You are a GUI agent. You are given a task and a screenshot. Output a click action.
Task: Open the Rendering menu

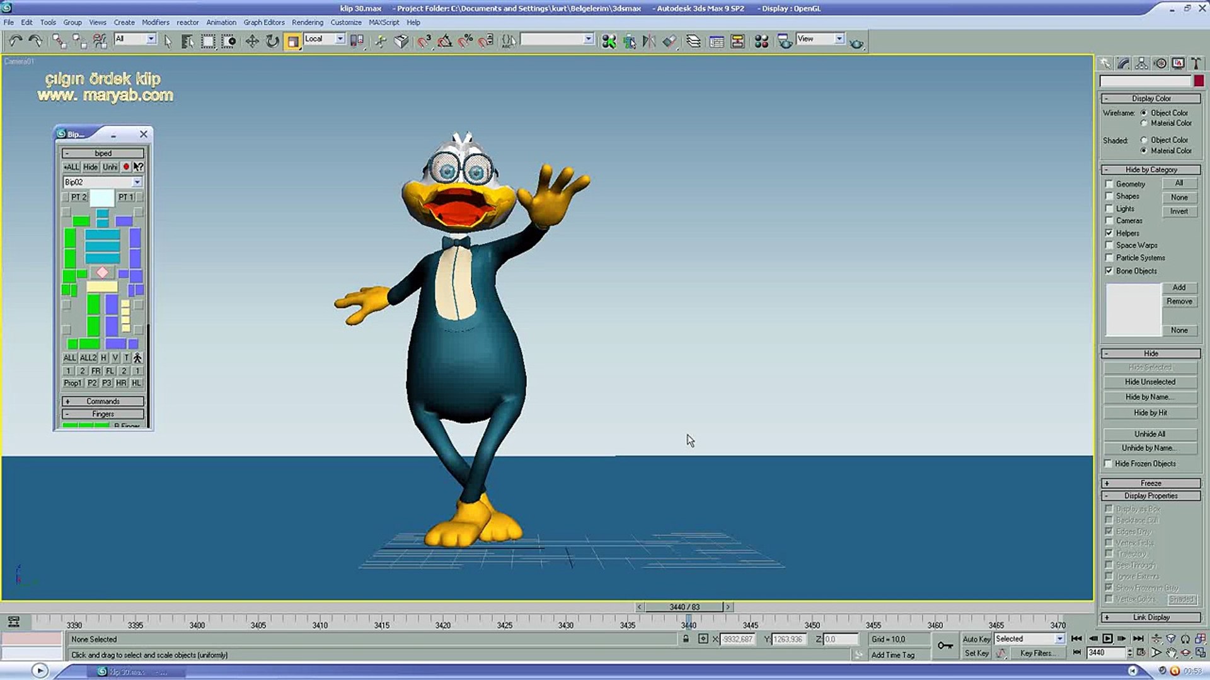[307, 22]
